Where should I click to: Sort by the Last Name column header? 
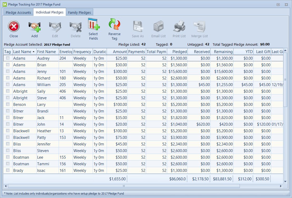pos(24,51)
